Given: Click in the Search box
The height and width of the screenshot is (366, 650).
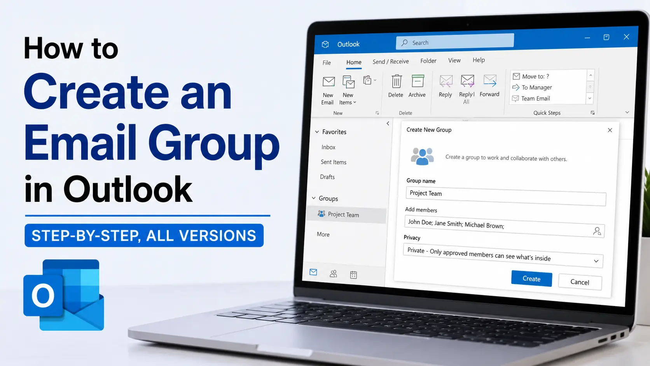Looking at the screenshot, I should coord(455,42).
